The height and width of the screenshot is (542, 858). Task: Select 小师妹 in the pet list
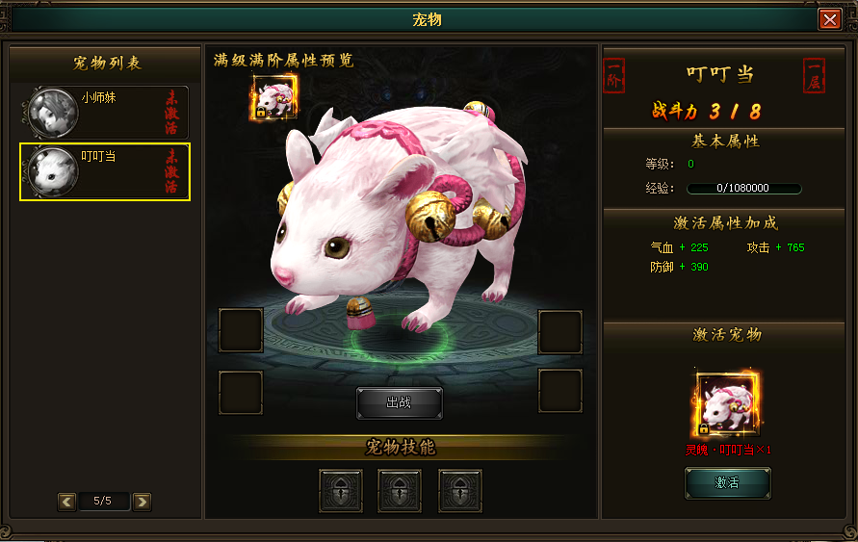[105, 113]
